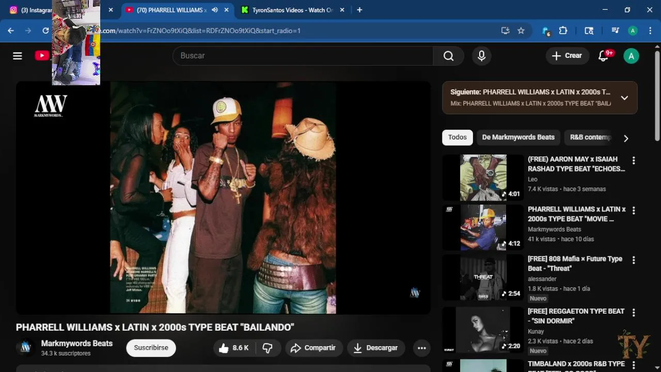The image size is (661, 372).
Task: Collapse the Siguiente mix playlist panel
Action: tap(624, 98)
